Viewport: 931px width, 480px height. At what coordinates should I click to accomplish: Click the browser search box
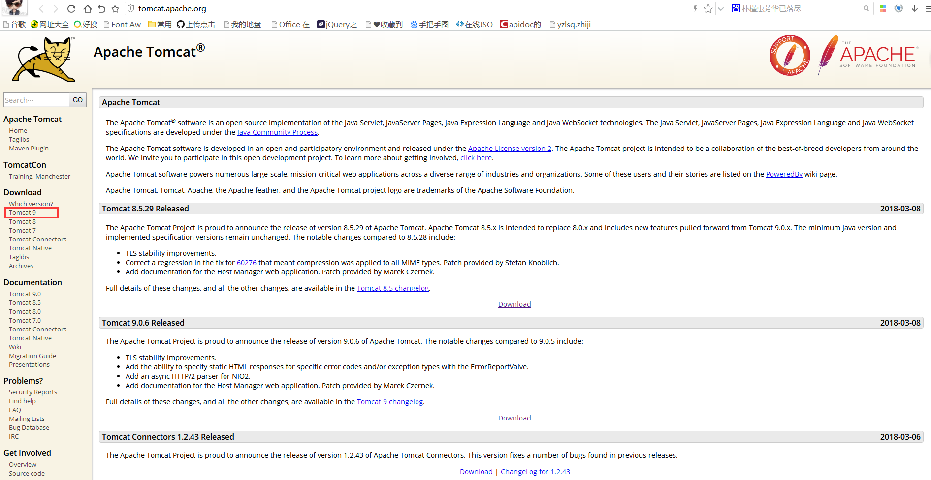pos(801,8)
